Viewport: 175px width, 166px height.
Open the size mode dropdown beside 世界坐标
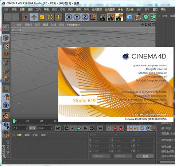pyautogui.click(x=123, y=156)
